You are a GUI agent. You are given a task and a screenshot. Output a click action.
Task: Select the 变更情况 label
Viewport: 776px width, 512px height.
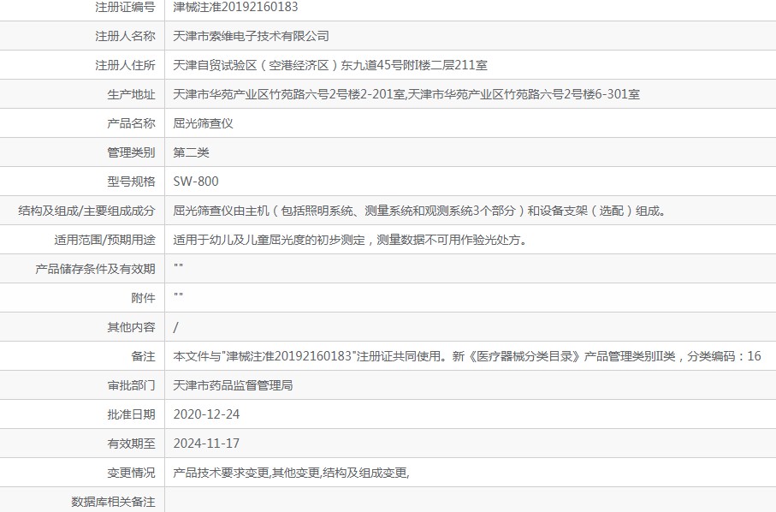[x=131, y=473]
